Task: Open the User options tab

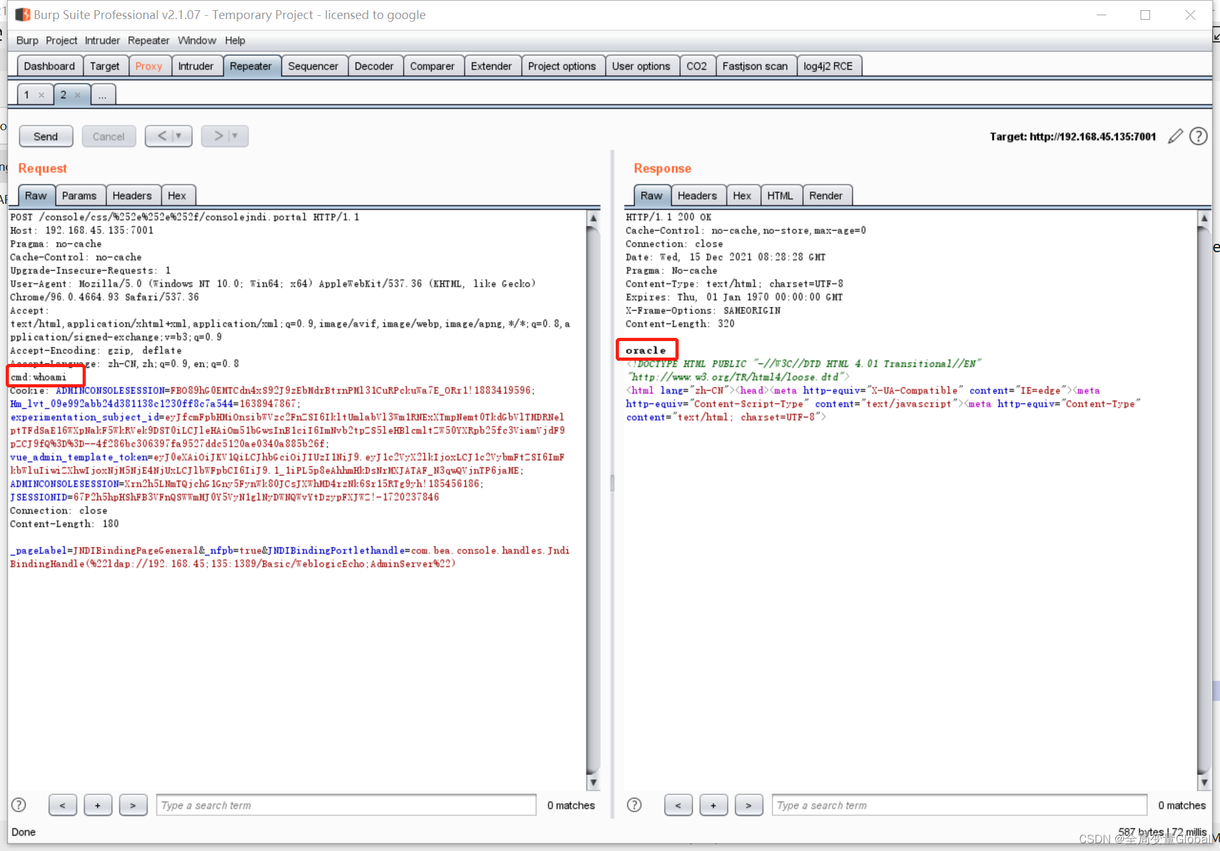Action: 641,66
